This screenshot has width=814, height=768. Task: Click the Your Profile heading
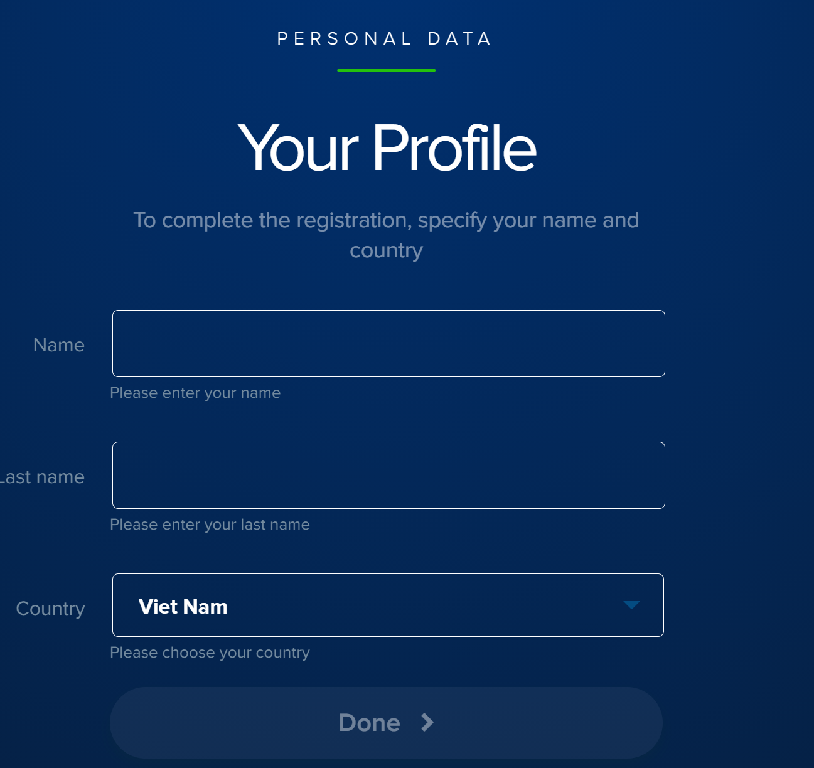coord(387,148)
